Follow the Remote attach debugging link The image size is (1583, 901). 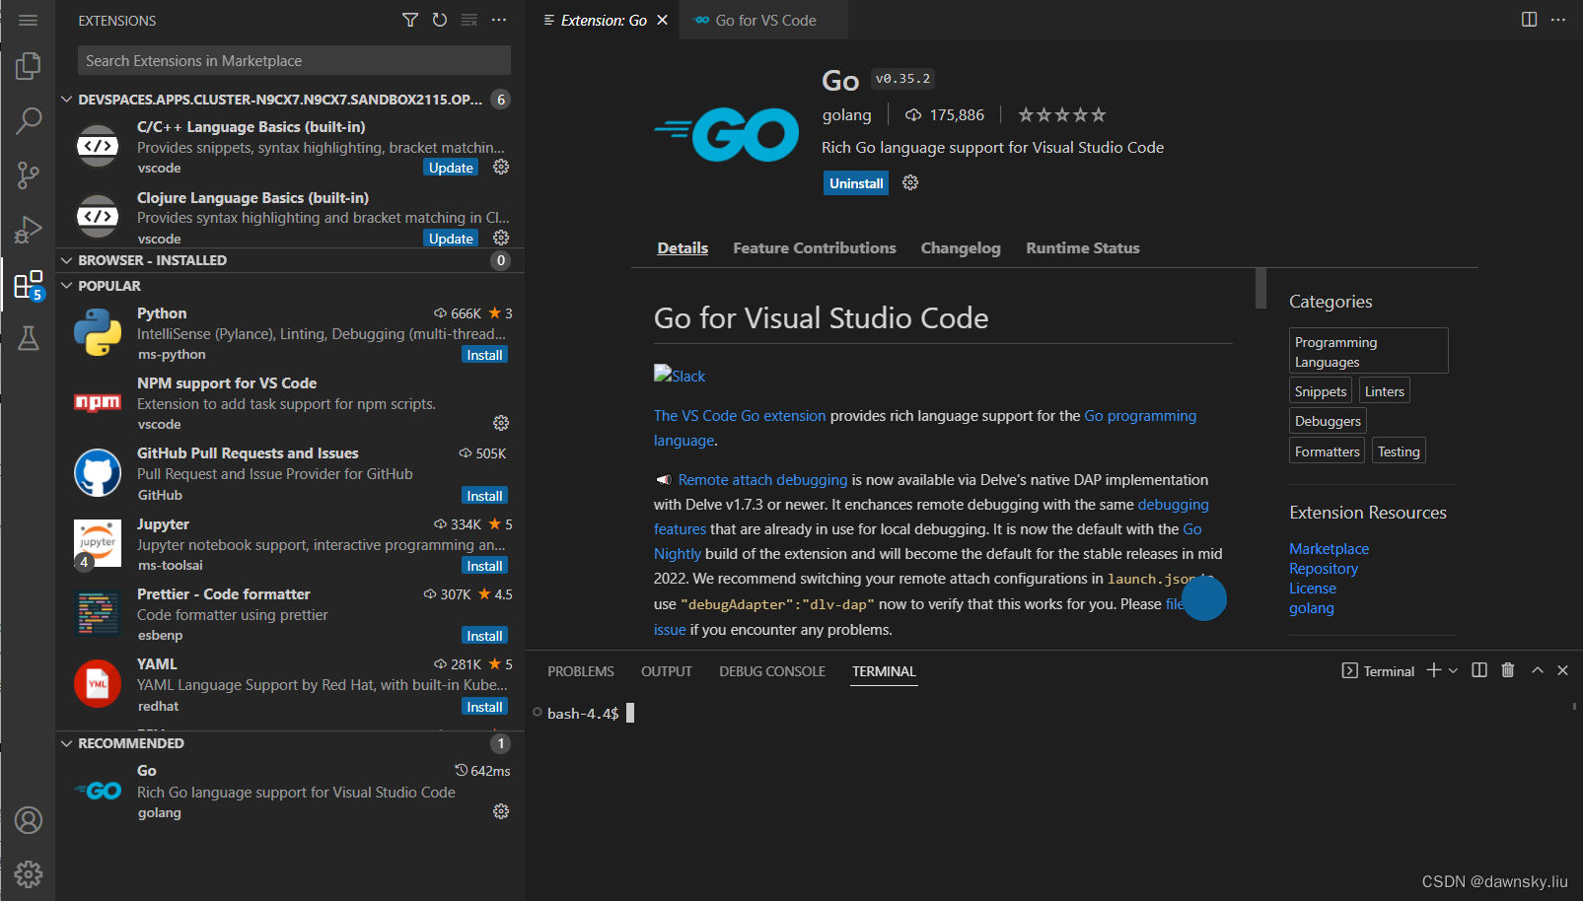(x=762, y=480)
